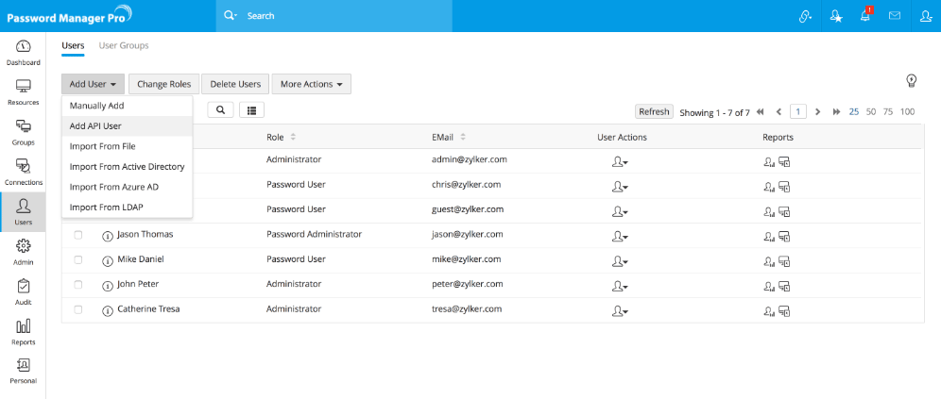This screenshot has height=399, width=941.
Task: Click the notification bell icon
Action: (864, 16)
